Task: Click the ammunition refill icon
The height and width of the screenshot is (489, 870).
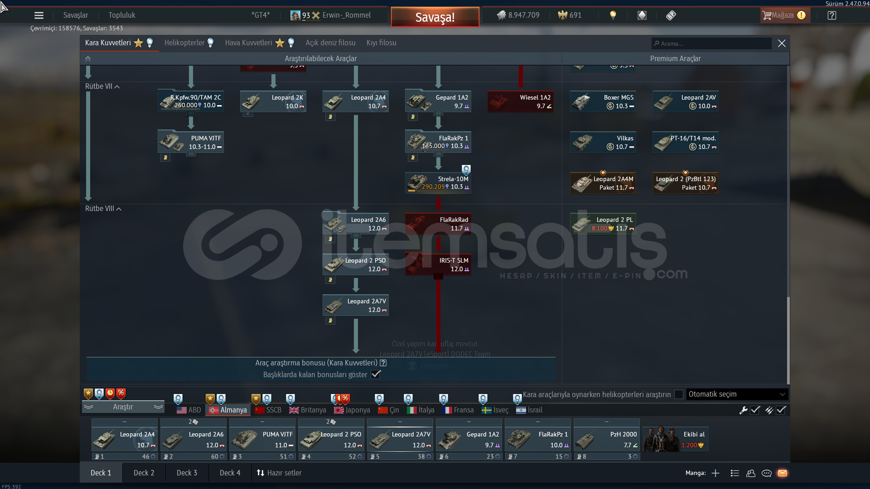Action: pyautogui.click(x=769, y=410)
